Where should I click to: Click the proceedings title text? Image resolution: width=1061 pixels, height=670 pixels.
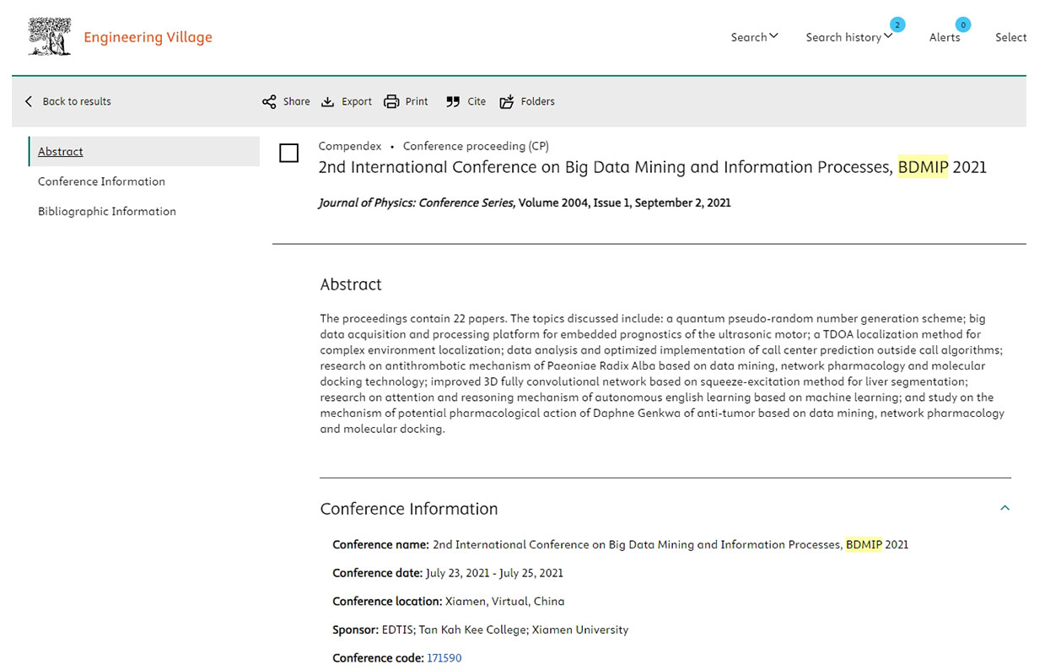tap(652, 167)
